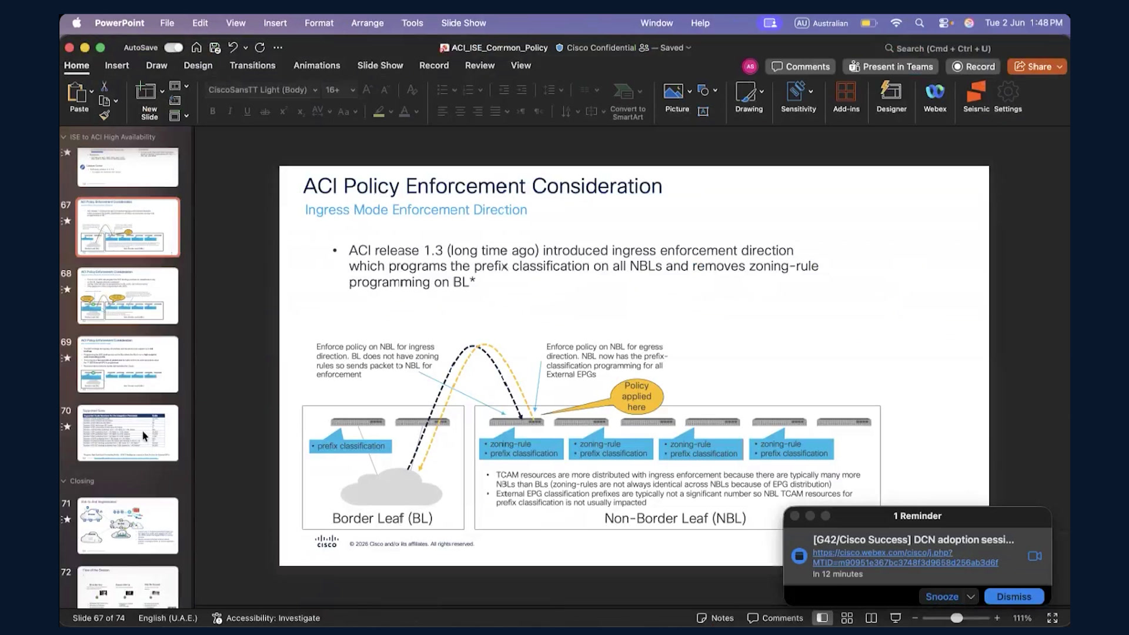Toggle Comments pane in status bar
The height and width of the screenshot is (635, 1129).
pos(774,618)
